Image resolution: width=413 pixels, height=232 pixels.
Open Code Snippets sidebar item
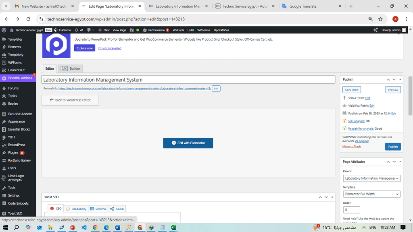click(18, 203)
